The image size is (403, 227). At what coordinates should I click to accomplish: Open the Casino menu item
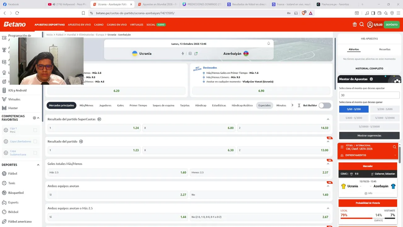tap(99, 25)
